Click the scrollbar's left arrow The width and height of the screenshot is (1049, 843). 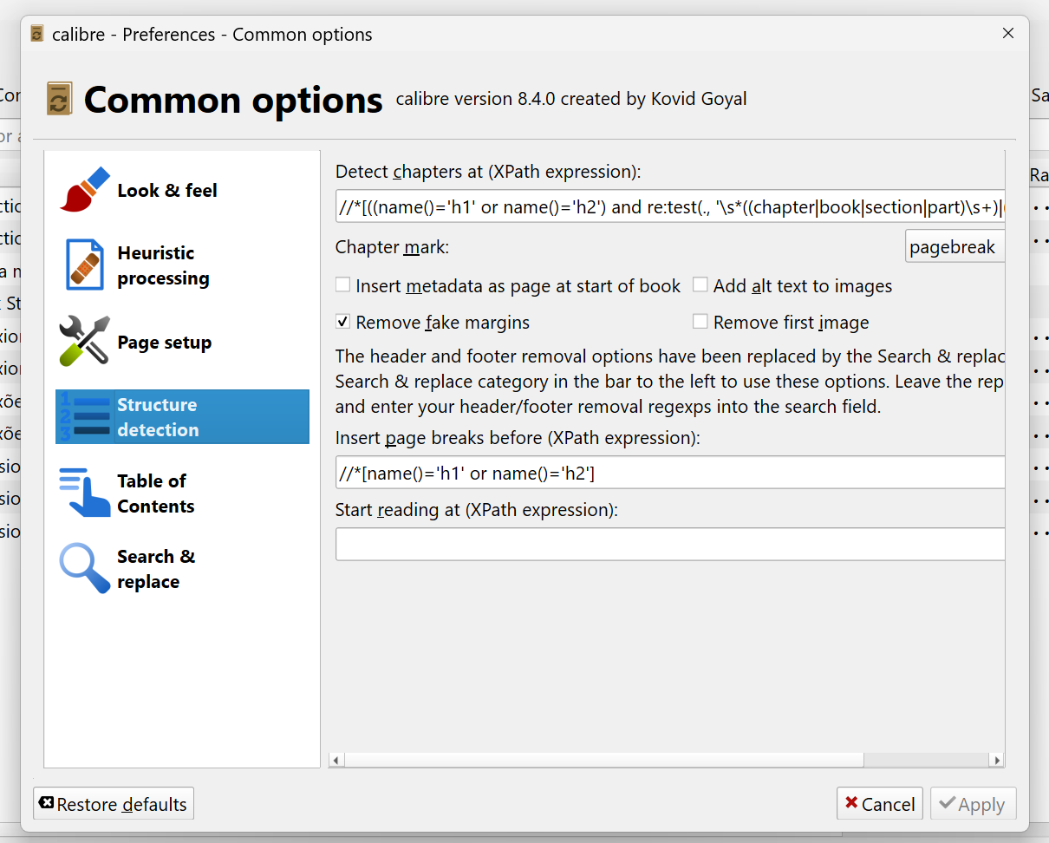[337, 760]
